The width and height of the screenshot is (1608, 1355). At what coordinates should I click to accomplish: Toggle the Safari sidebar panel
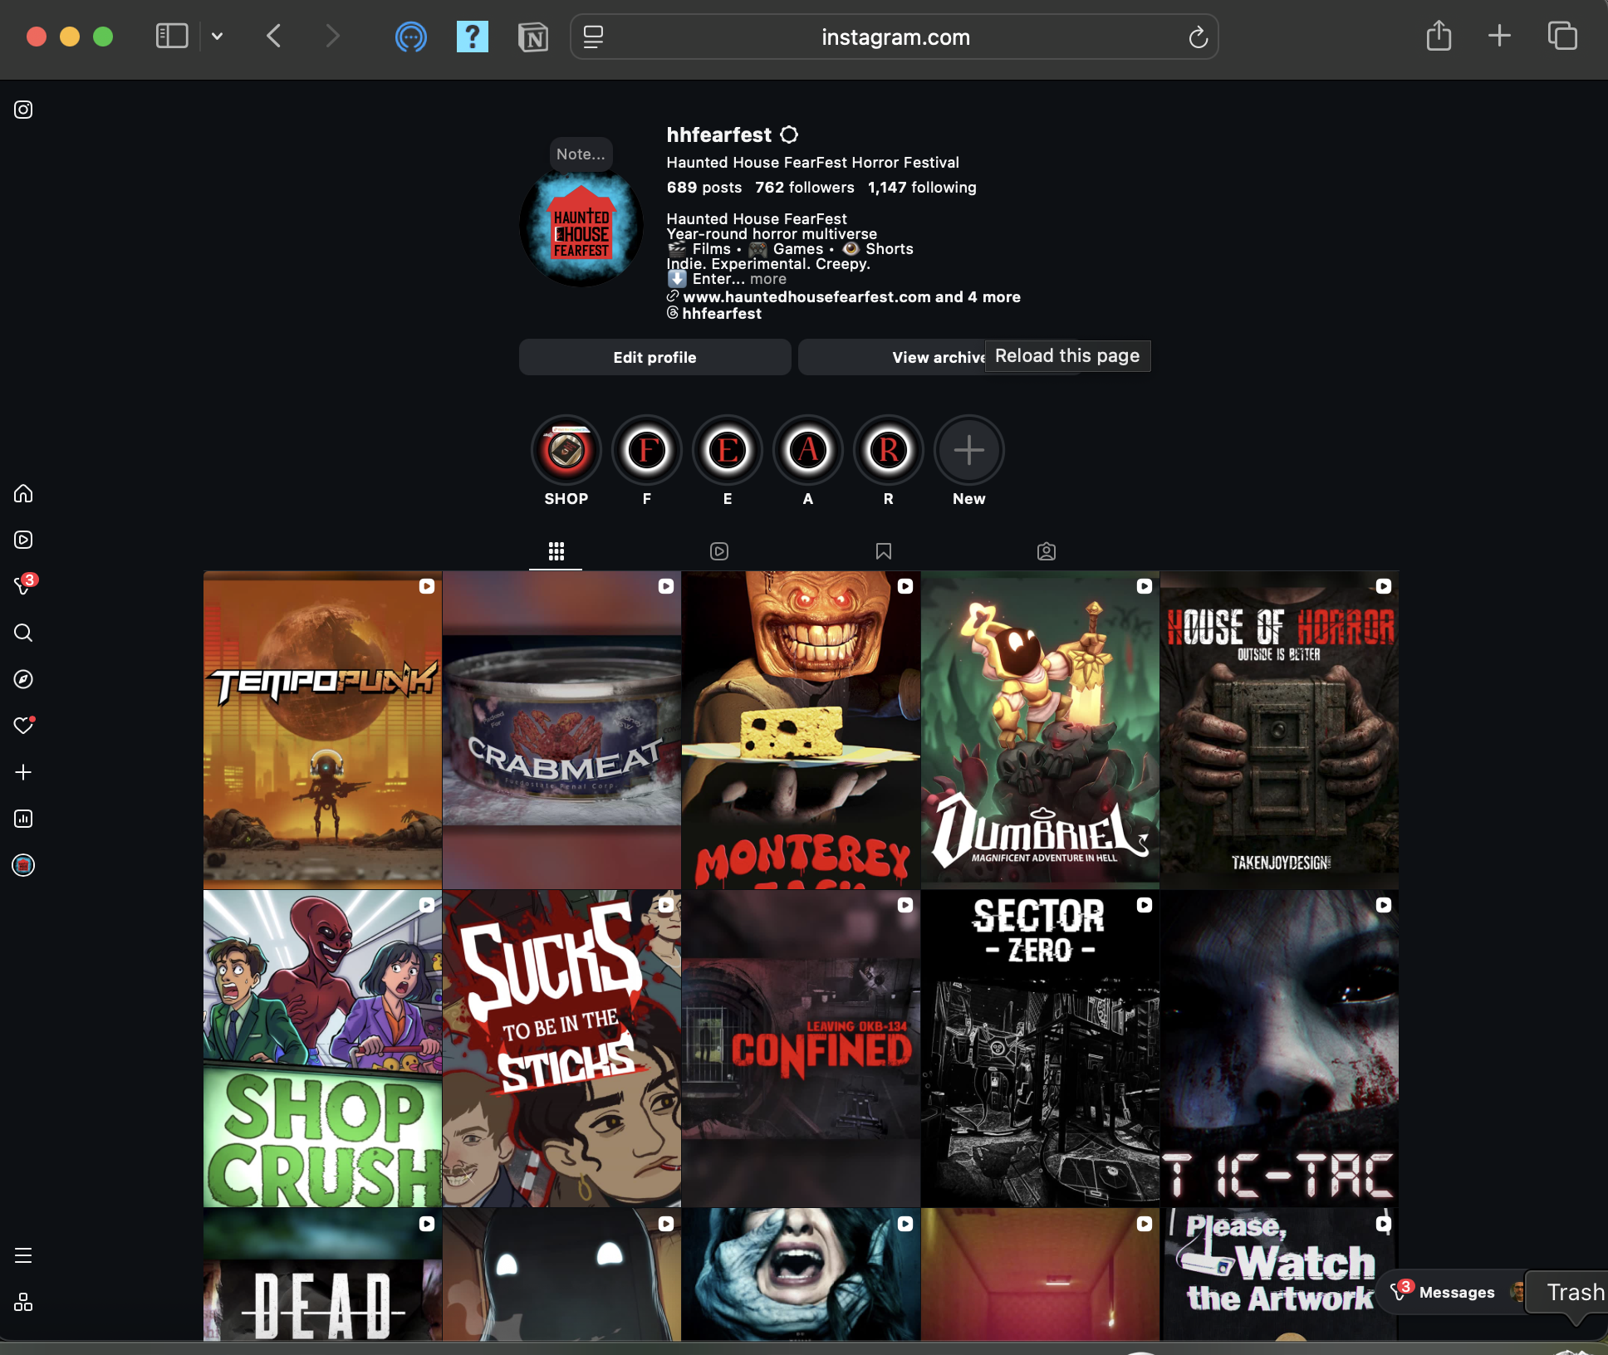(x=172, y=37)
